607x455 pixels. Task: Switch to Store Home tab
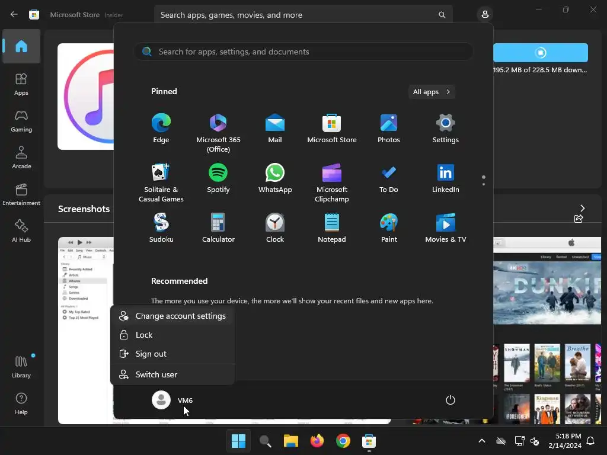click(21, 46)
